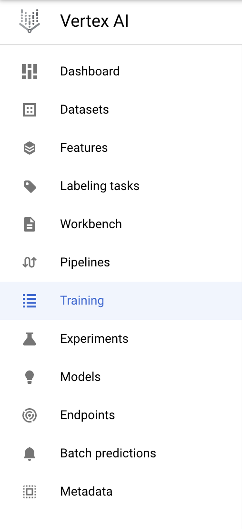The image size is (242, 529).
Task: Open the Experiments flask icon
Action: (x=30, y=339)
